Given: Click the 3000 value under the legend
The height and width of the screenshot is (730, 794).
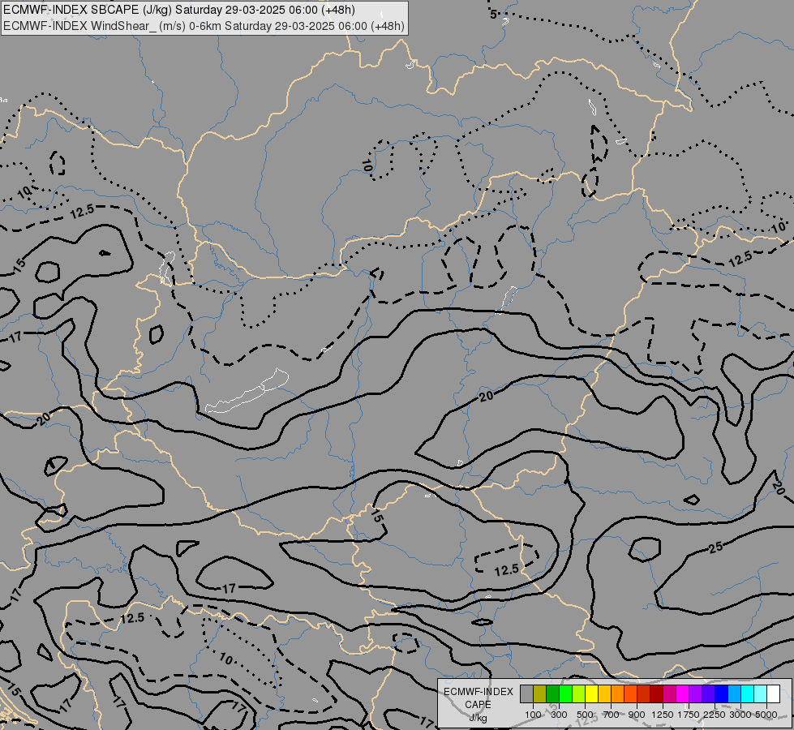Looking at the screenshot, I should click(740, 715).
